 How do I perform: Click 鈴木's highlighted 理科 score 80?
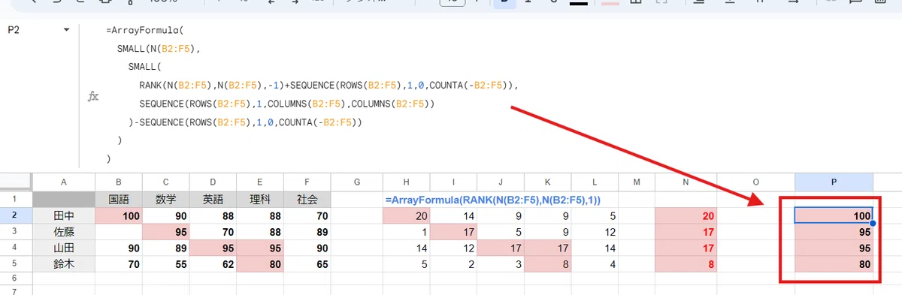[x=259, y=263]
